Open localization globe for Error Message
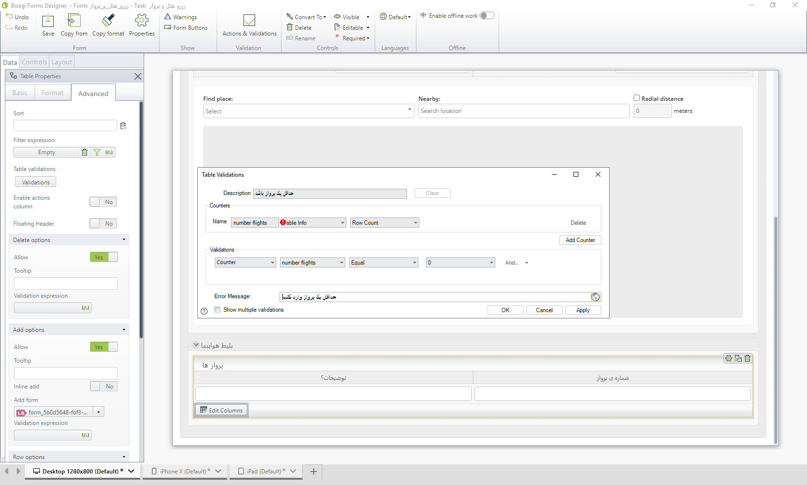 [x=596, y=297]
